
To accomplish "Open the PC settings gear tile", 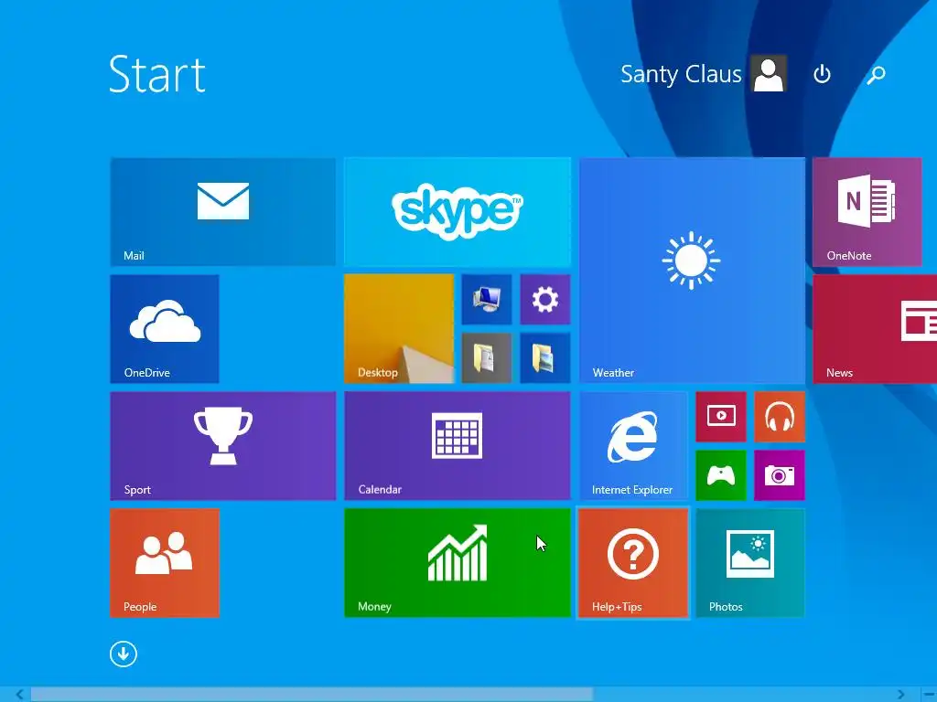I will (x=545, y=300).
